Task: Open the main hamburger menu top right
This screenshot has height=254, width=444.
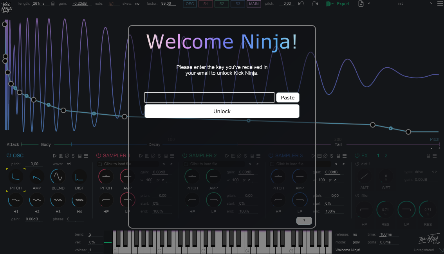Action: tap(440, 4)
